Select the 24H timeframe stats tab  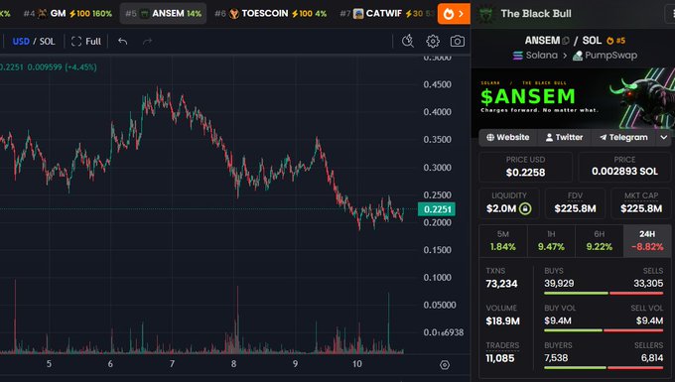(647, 241)
